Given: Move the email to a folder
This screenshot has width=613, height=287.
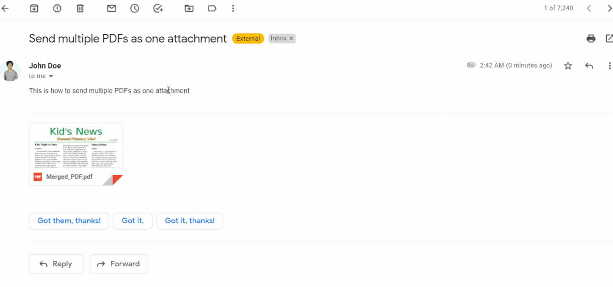Looking at the screenshot, I should click(189, 8).
